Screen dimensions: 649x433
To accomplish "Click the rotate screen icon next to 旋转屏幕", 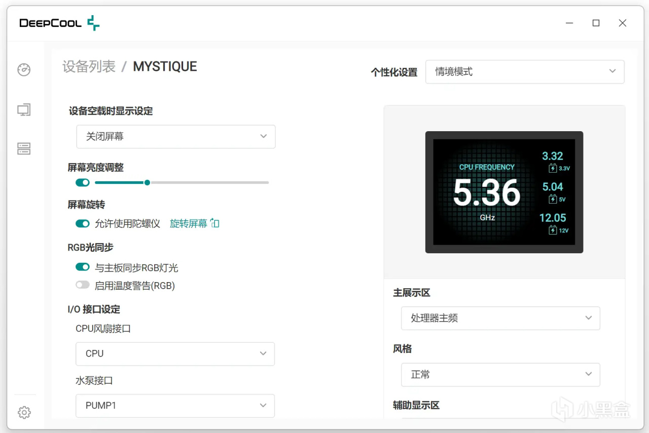I will pos(215,223).
